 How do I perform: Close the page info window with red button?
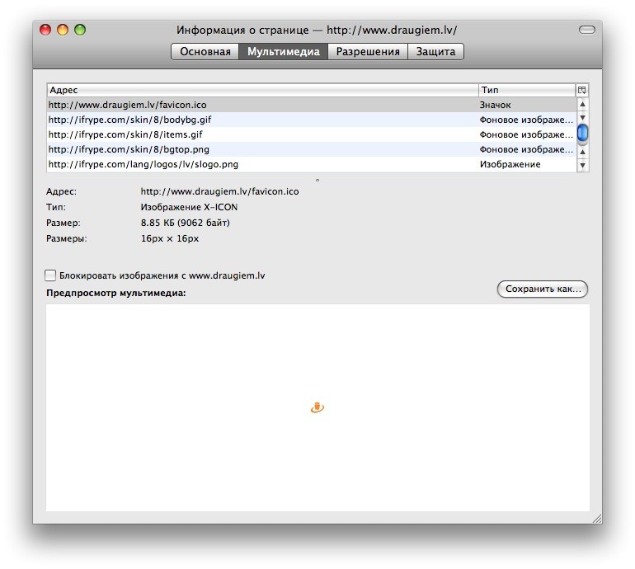[x=45, y=30]
